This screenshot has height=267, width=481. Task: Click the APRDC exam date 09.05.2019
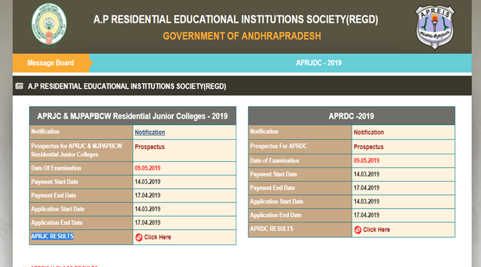366,161
